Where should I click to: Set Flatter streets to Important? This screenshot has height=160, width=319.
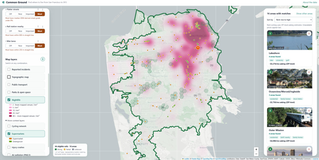pos(30,14)
